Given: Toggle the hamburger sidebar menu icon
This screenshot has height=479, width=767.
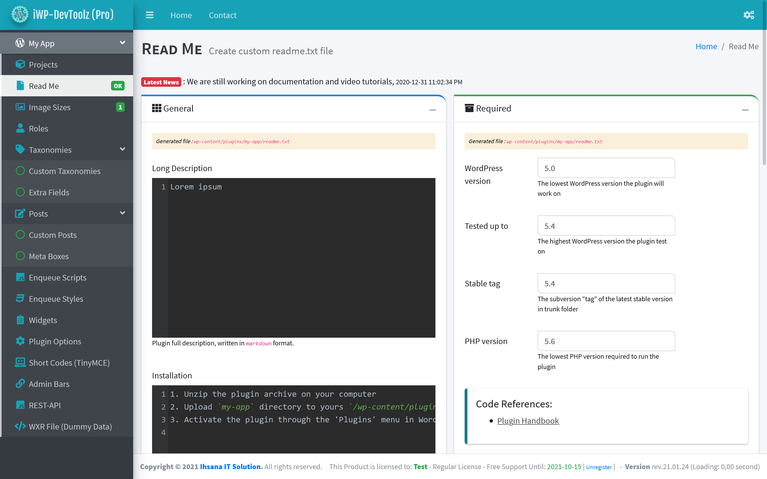Looking at the screenshot, I should (x=150, y=15).
